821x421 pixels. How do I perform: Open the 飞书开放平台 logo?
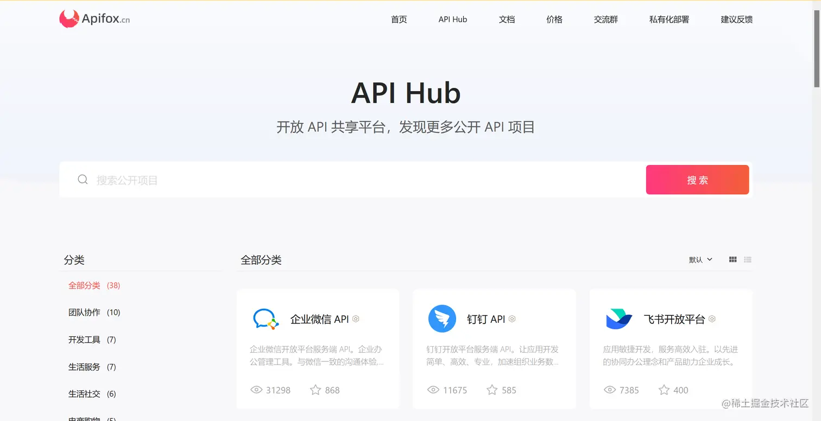tap(618, 319)
